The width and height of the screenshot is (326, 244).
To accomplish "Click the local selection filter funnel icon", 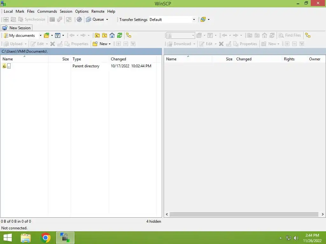I will click(133, 44).
